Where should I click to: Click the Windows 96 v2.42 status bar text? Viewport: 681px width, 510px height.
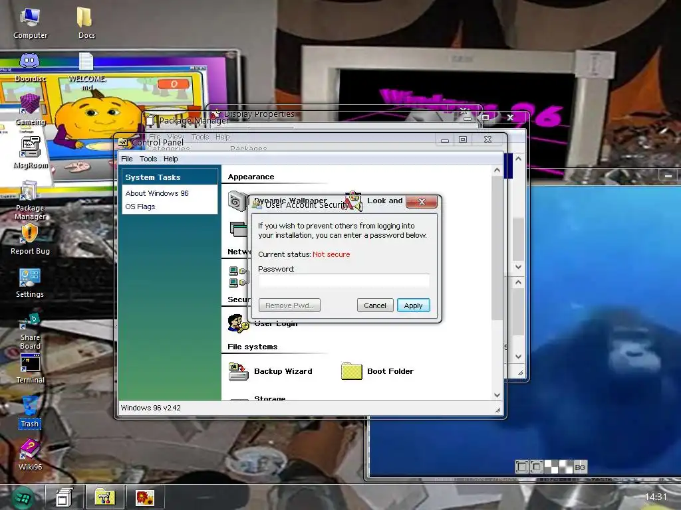(151, 408)
